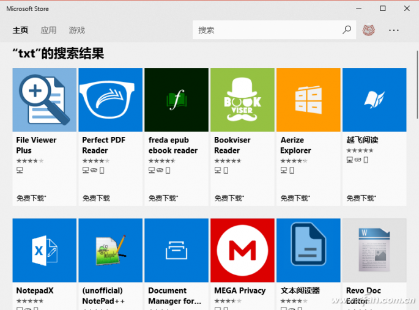419x310 pixels.
Task: Open the Document Manager scanner icon
Action: click(176, 250)
